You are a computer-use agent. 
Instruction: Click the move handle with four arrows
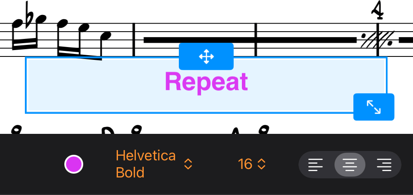point(206,56)
